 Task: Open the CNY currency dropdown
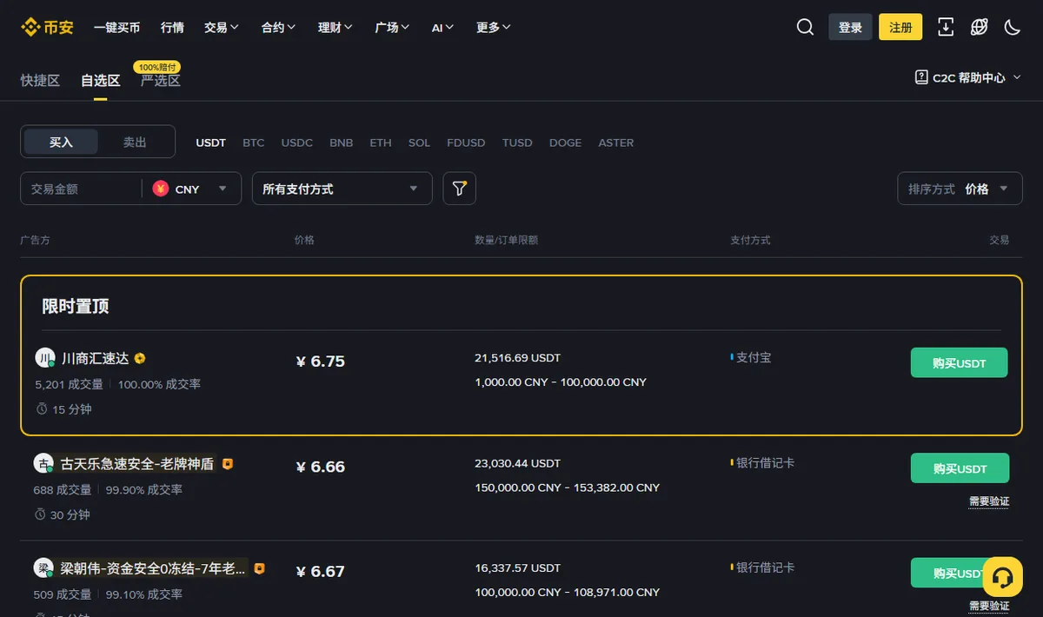191,189
